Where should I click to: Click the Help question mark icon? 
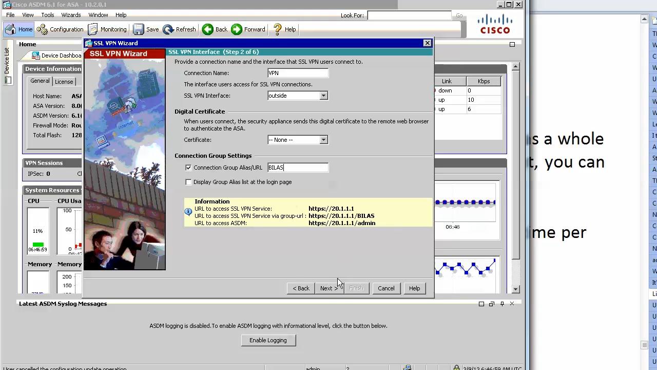click(278, 29)
